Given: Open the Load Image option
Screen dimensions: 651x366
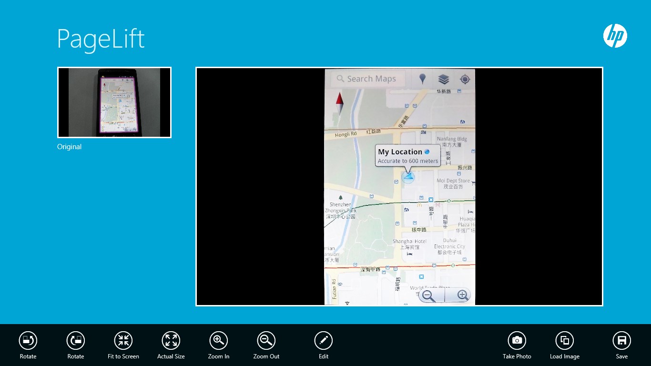Looking at the screenshot, I should [x=565, y=341].
